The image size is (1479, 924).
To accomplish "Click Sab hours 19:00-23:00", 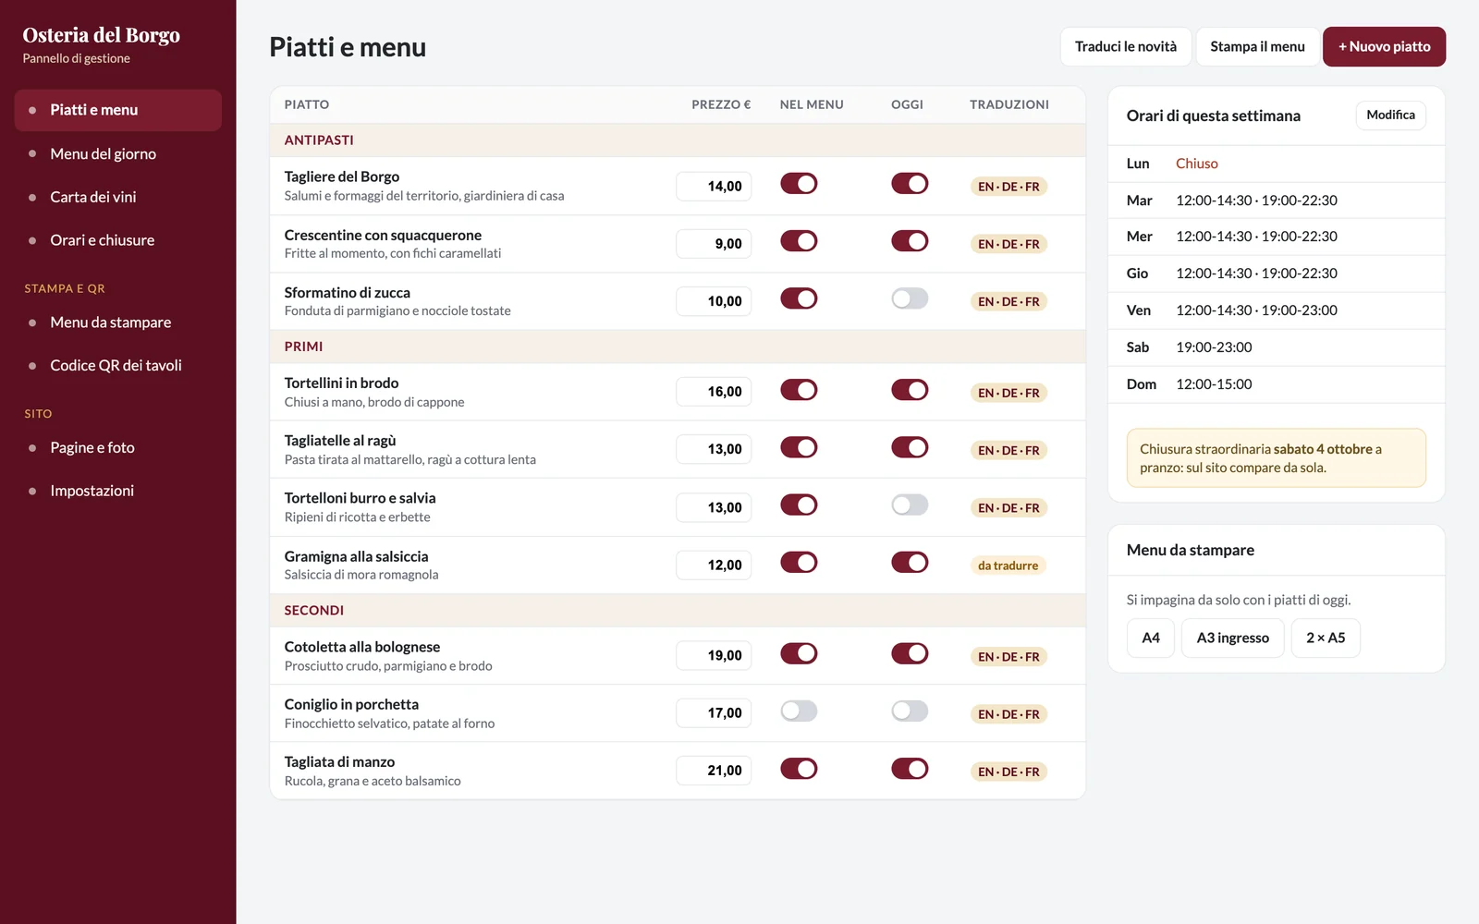I will (1214, 347).
